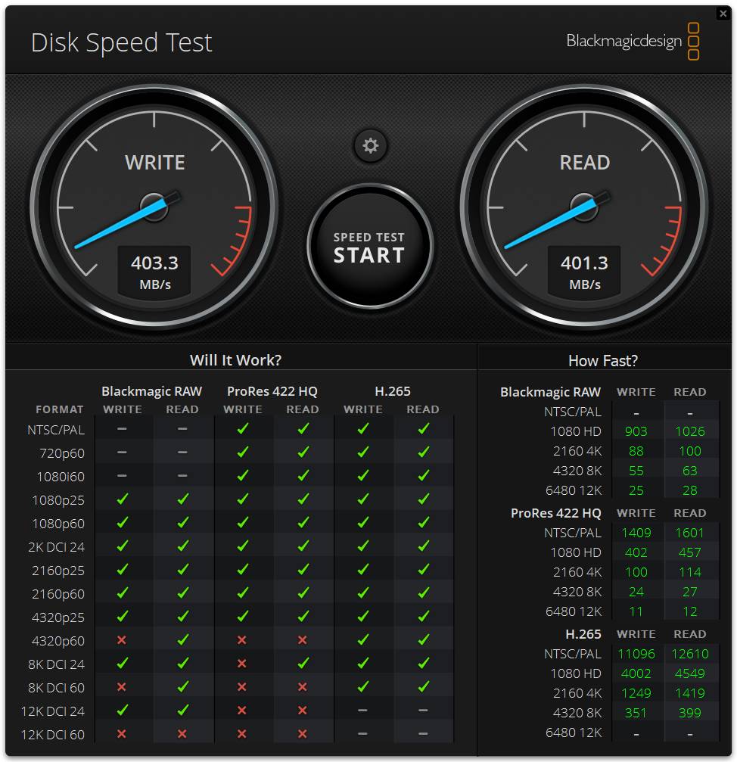Select the 1080p60 format row label

(x=58, y=524)
